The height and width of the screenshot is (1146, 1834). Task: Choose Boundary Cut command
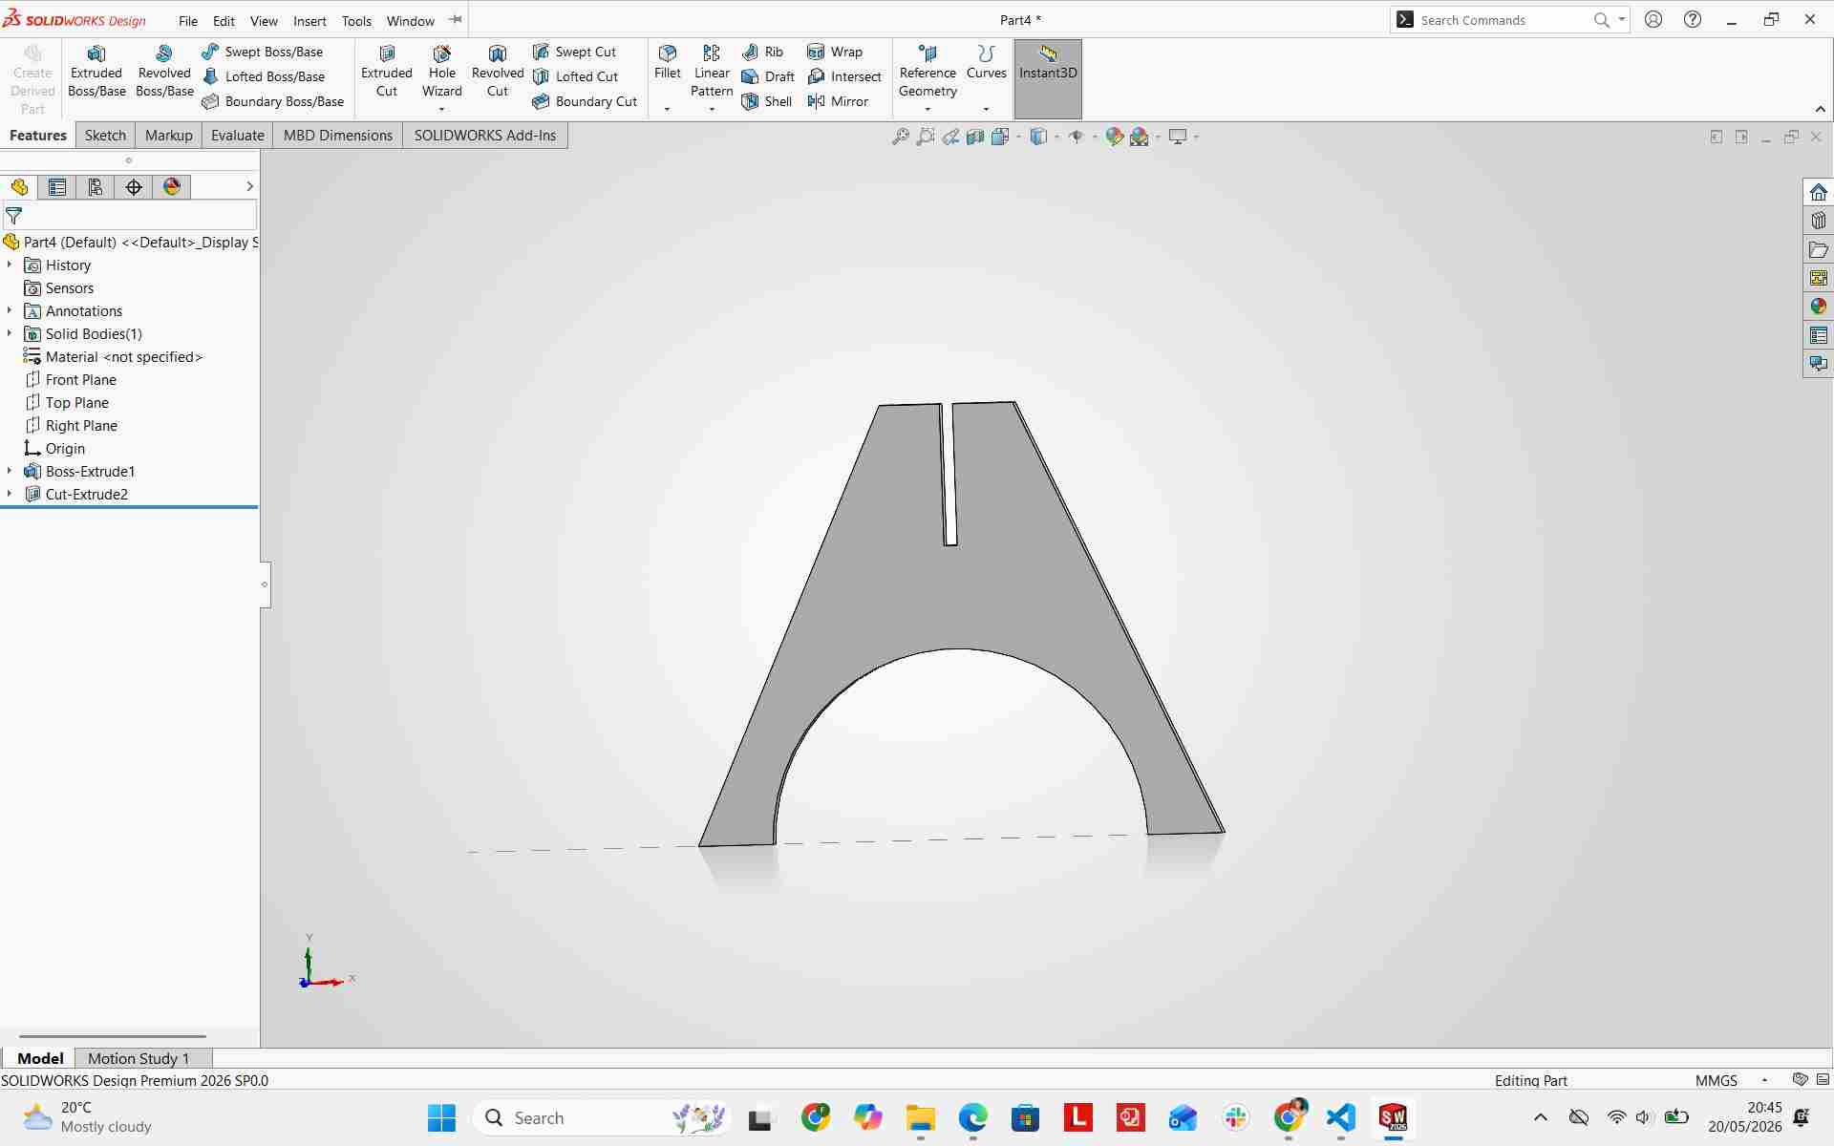click(585, 101)
